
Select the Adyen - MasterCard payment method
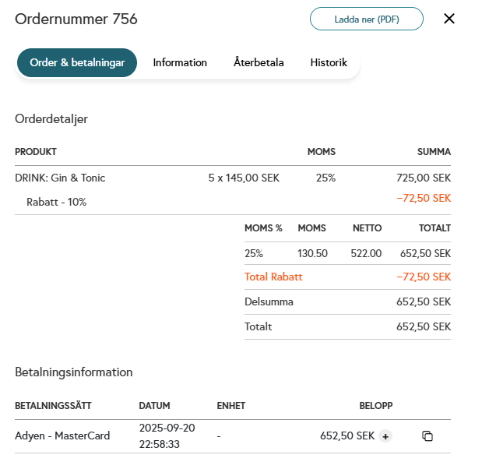pyautogui.click(x=62, y=436)
